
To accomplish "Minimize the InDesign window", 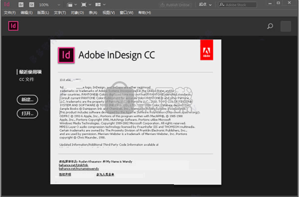I will [270, 3].
